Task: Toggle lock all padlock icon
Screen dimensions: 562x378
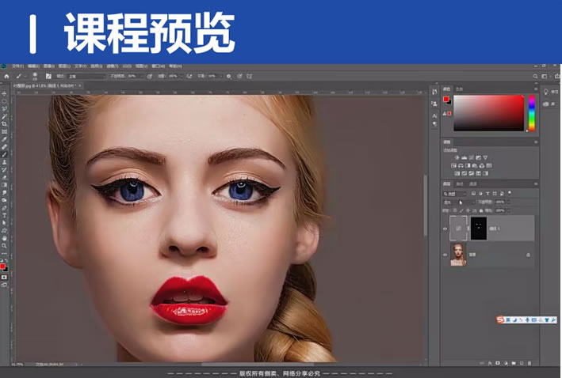Action: pos(481,210)
